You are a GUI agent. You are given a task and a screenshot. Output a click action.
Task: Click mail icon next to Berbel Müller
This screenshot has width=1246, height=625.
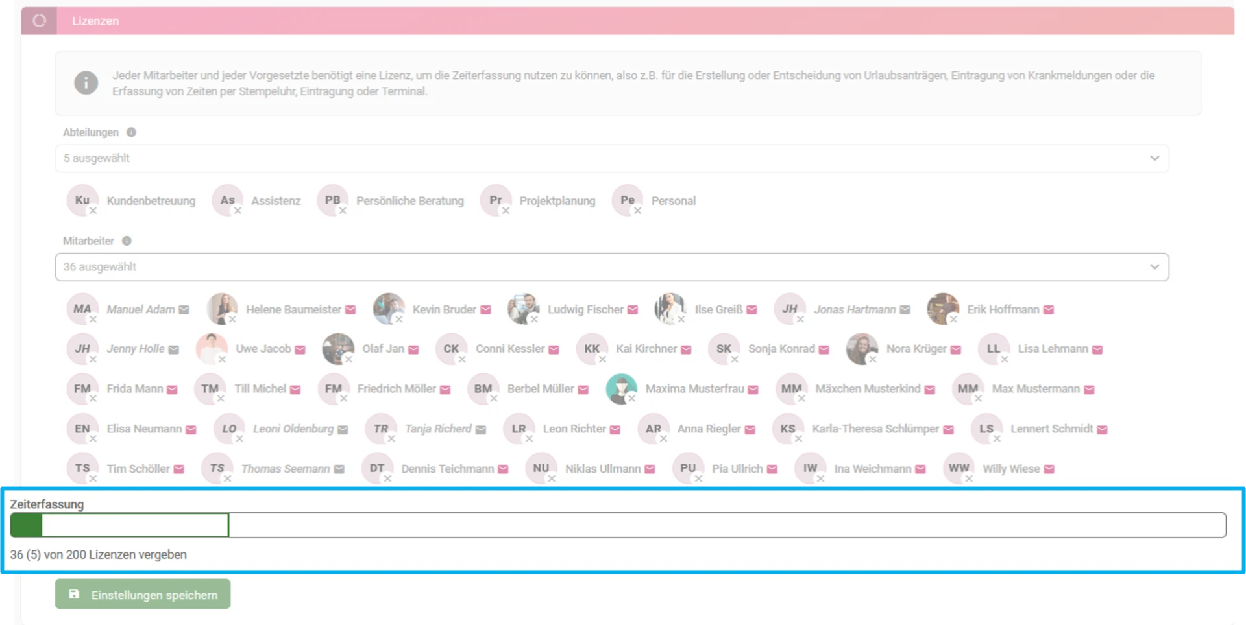[583, 390]
